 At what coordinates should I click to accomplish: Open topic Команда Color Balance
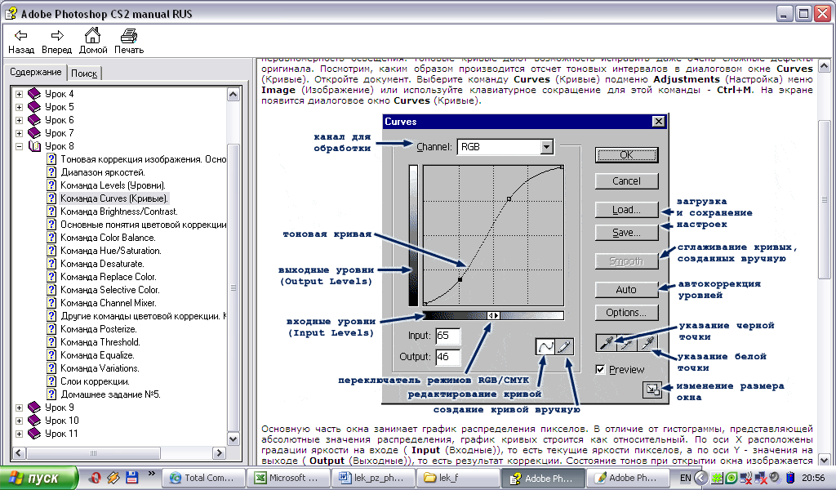click(x=108, y=238)
